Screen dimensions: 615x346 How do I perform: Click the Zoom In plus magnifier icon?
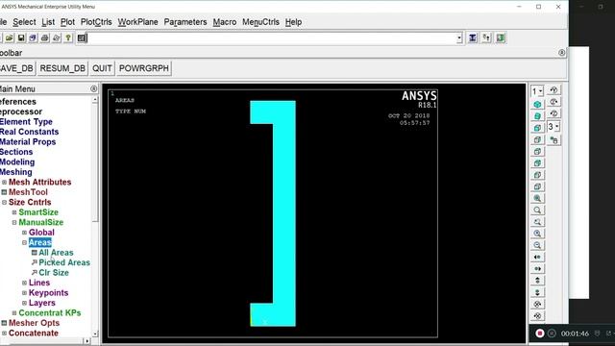coord(537,234)
